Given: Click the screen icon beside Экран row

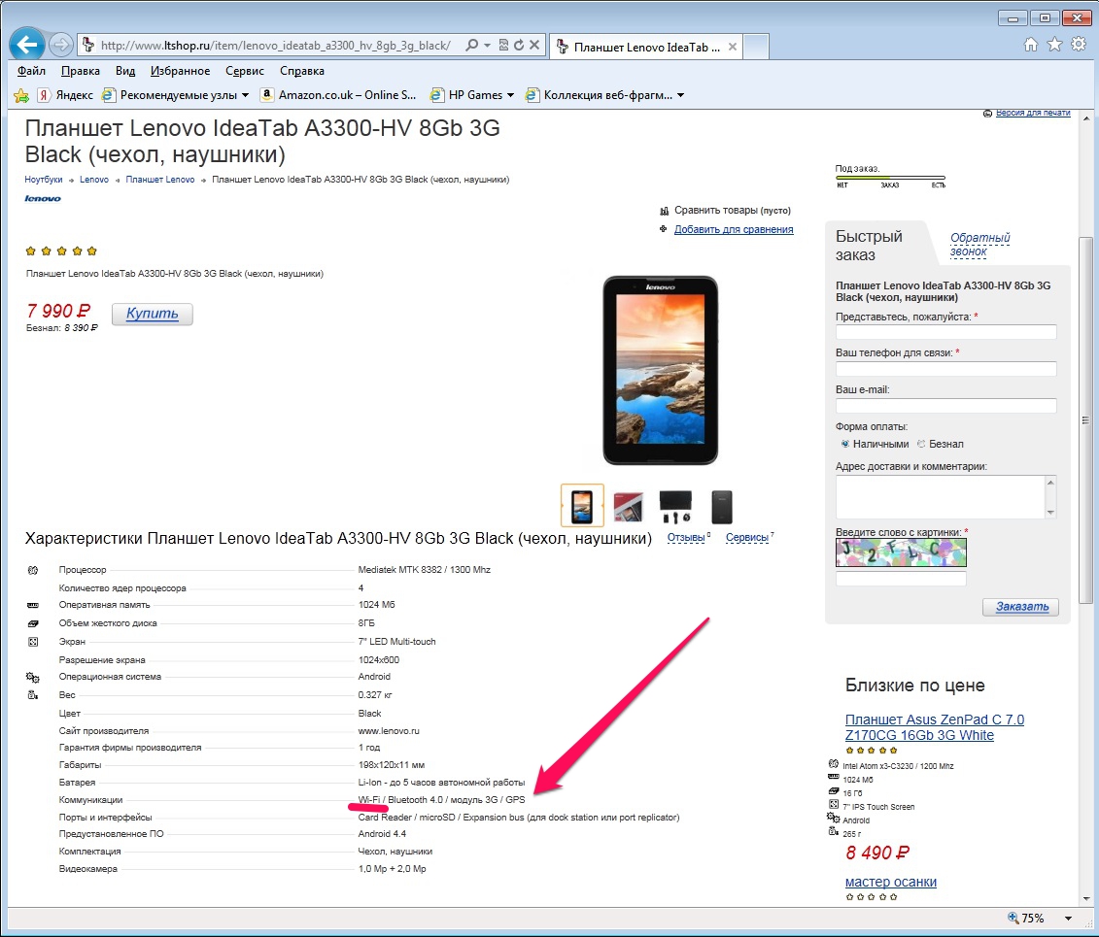Looking at the screenshot, I should click(33, 642).
